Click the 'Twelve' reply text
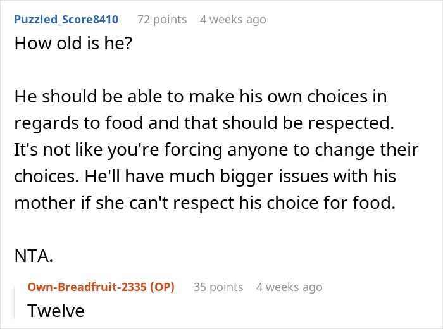The width and height of the screenshot is (443, 329). (x=56, y=311)
